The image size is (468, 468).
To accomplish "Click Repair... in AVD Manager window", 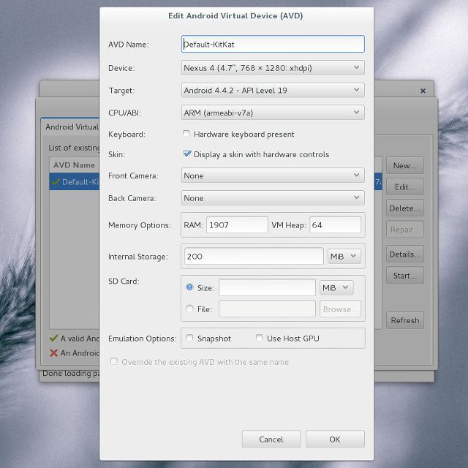I will point(404,230).
